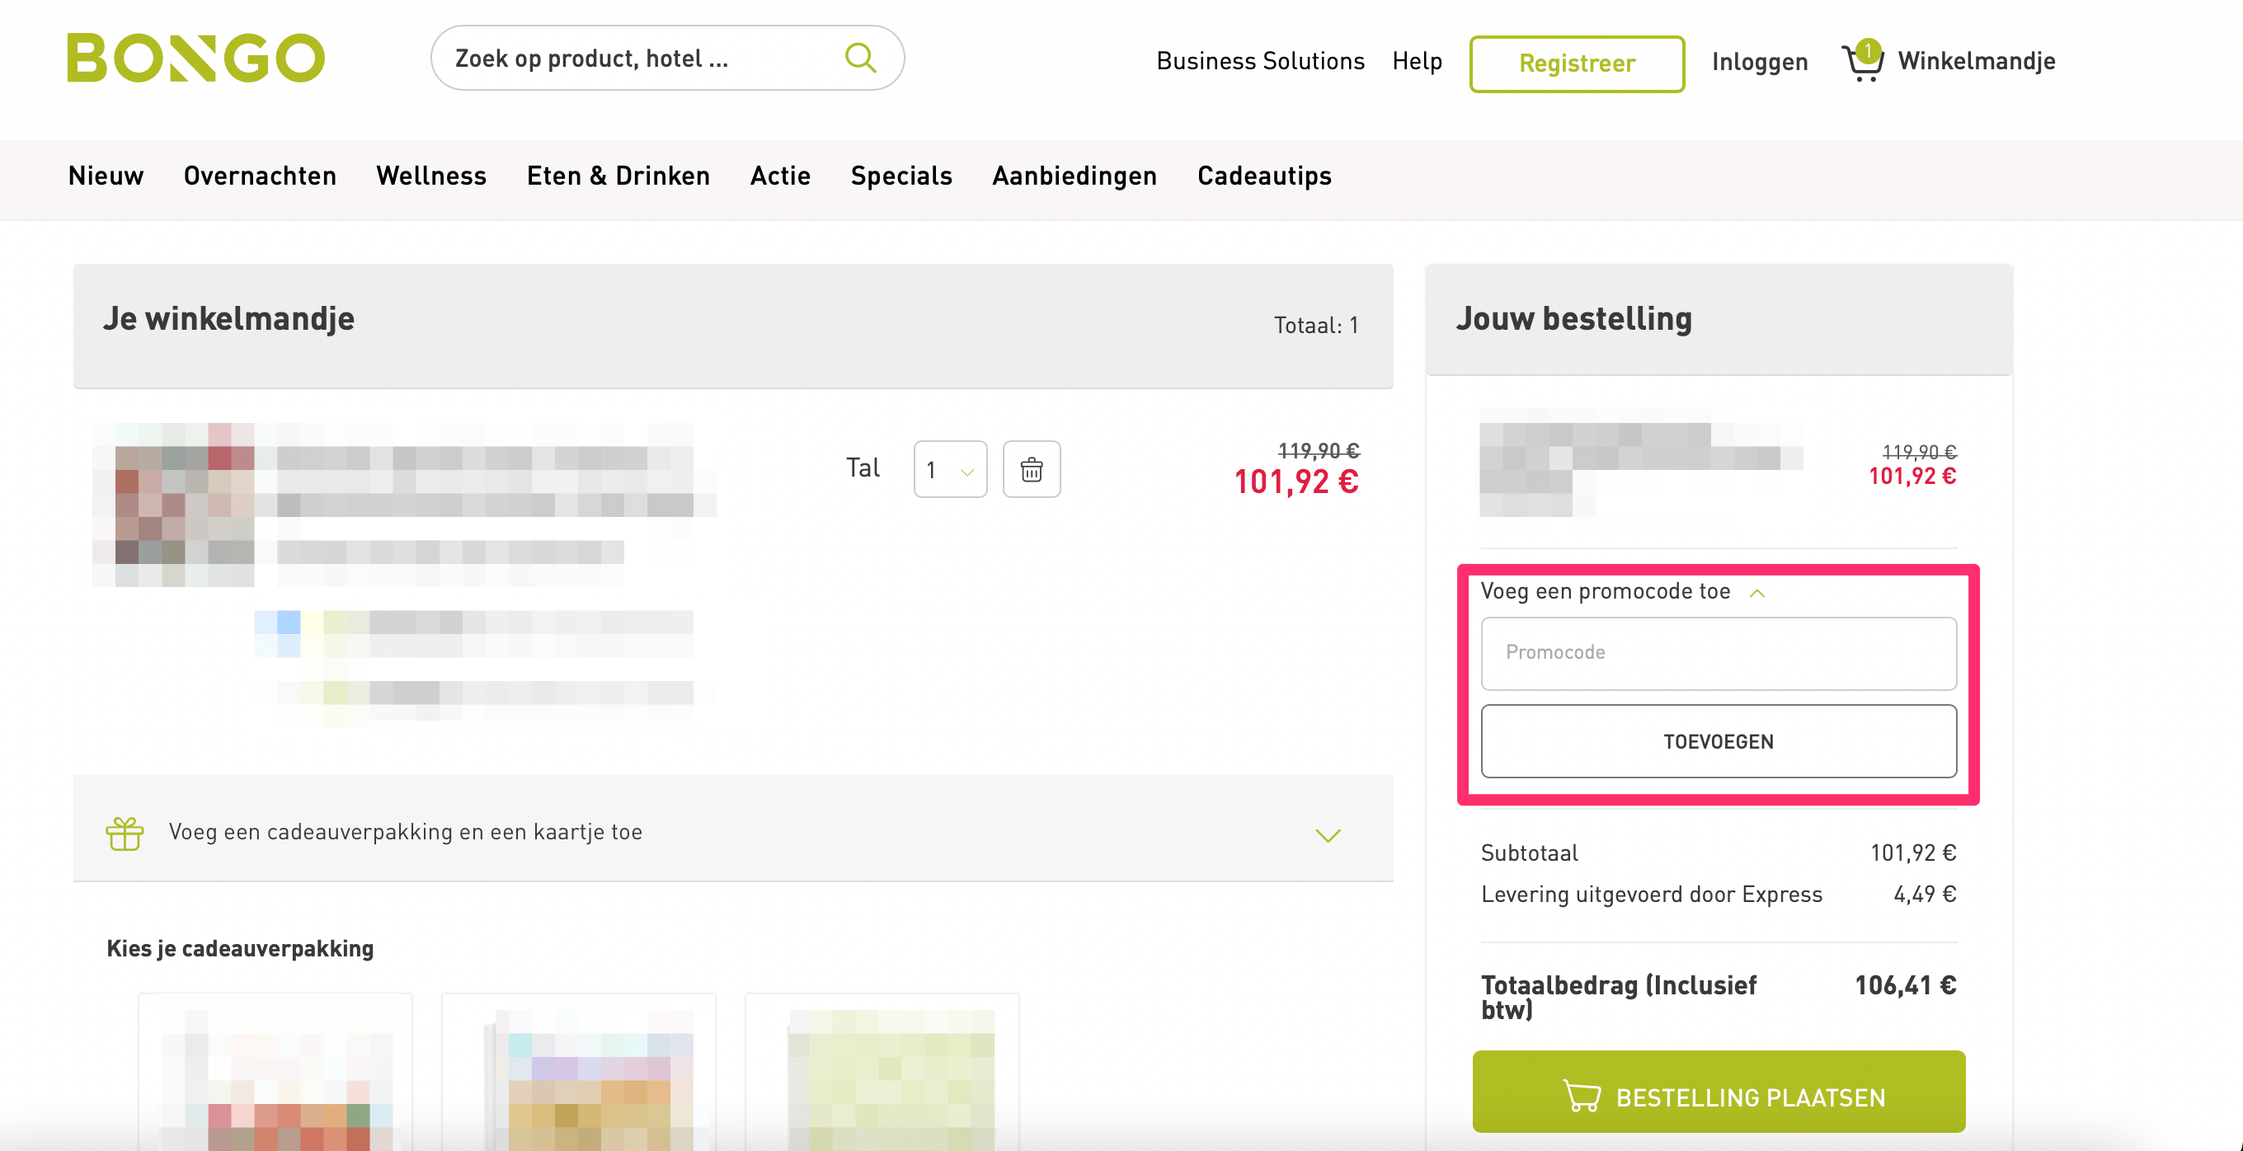This screenshot has height=1151, width=2243.
Task: Click the cart product image
Action: (x=174, y=505)
